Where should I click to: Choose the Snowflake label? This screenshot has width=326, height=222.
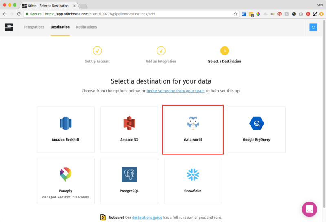click(x=193, y=191)
